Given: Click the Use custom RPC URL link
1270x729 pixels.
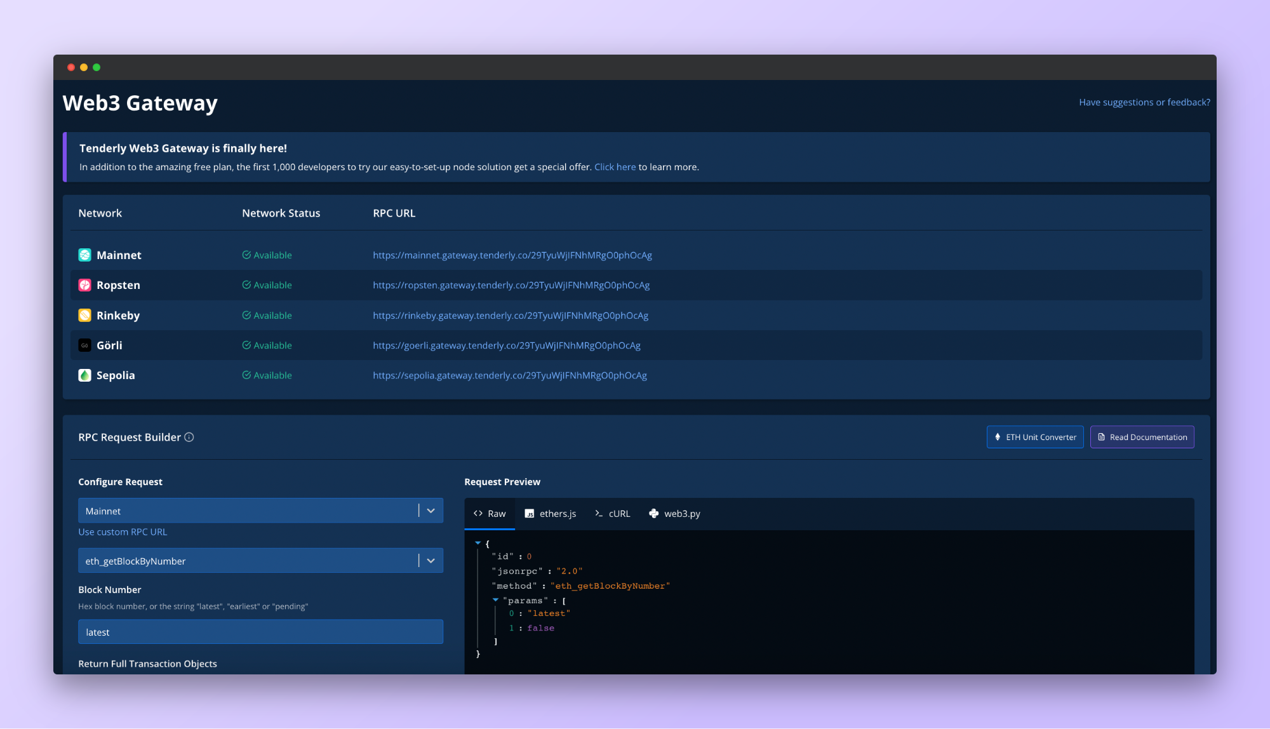Looking at the screenshot, I should (123, 532).
